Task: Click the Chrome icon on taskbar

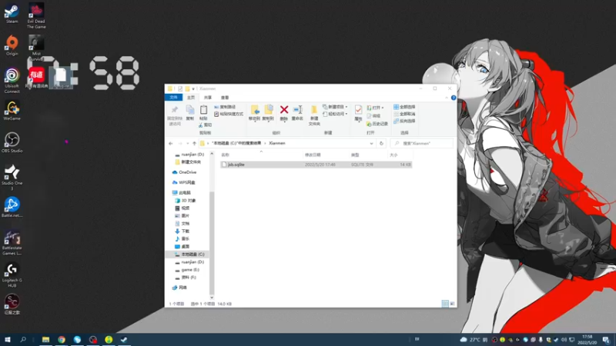Action: pyautogui.click(x=62, y=340)
